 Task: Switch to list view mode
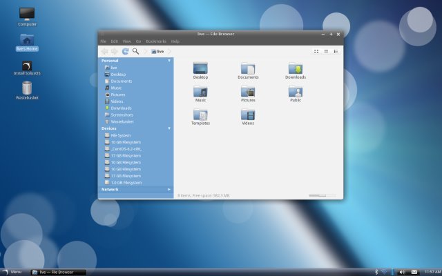[326, 51]
